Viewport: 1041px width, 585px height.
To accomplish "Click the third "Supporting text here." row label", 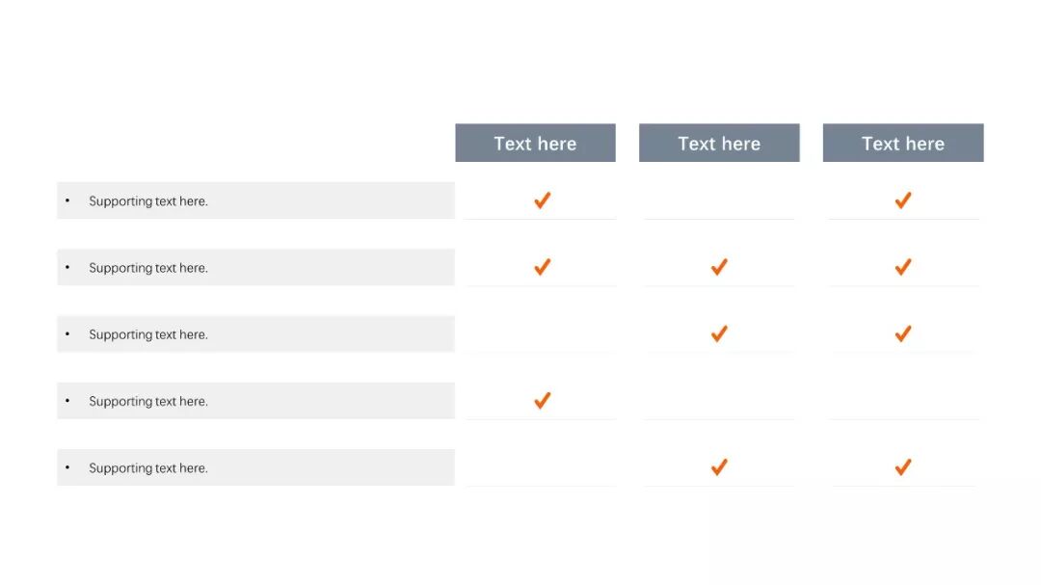I will coord(148,334).
